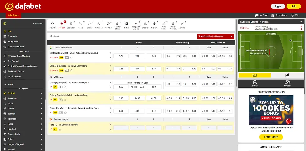Open the My Bets panel
This screenshot has height=151, width=306.
[287, 84]
